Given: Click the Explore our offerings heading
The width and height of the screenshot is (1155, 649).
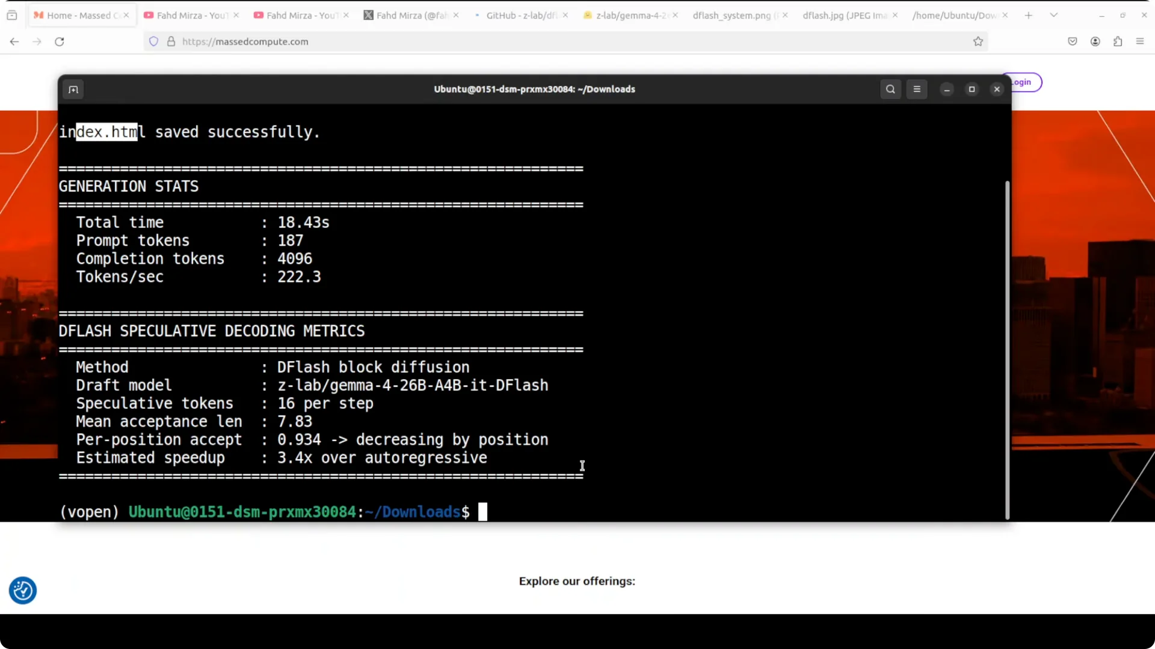Looking at the screenshot, I should point(577,582).
